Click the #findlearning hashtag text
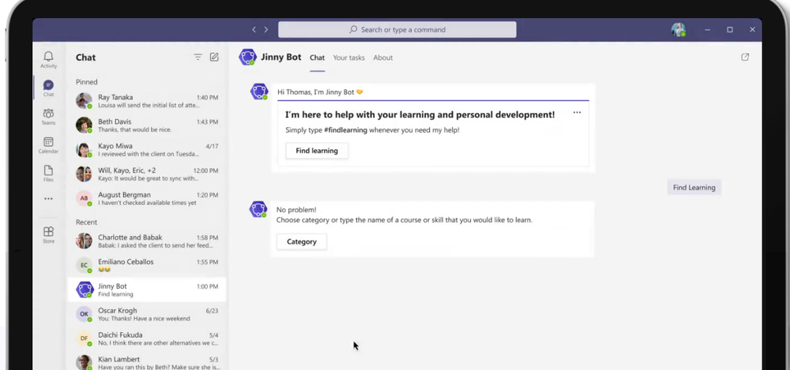Viewport: 790px width, 370px height. (x=346, y=130)
